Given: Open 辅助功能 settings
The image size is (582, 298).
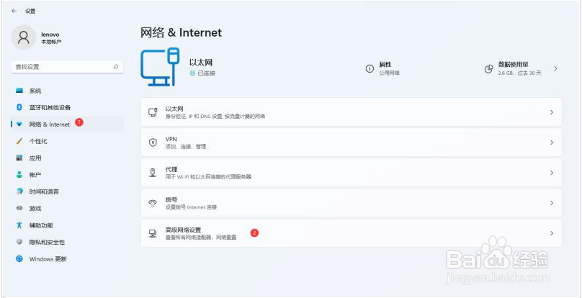Looking at the screenshot, I should pyautogui.click(x=67, y=225).
